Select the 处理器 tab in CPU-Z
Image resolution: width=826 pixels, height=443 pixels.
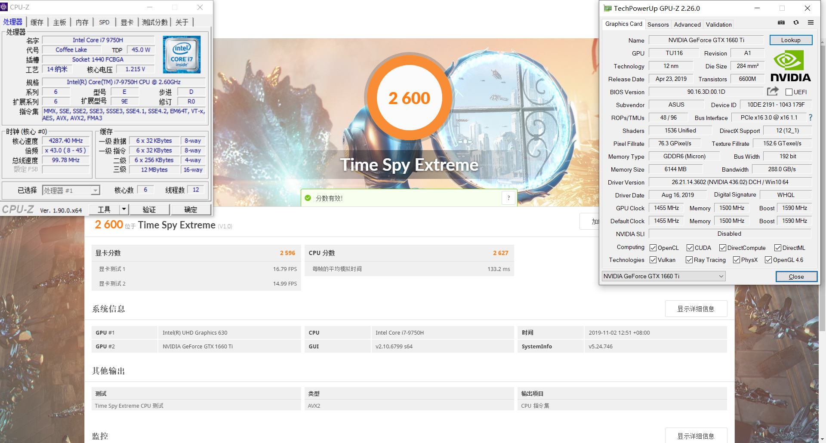point(13,22)
